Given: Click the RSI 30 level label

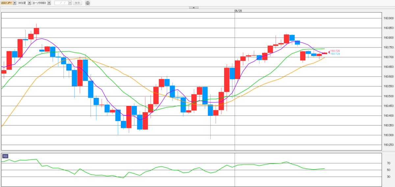Looking at the screenshot, I should point(388,177).
